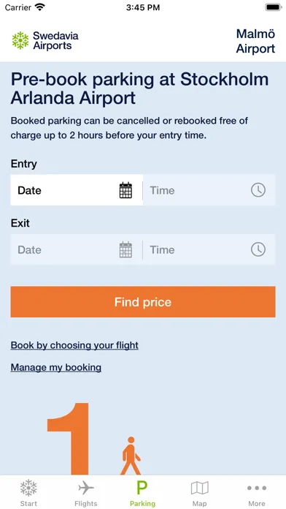This screenshot has width=286, height=509.
Task: Tap the Entry time clock icon
Action: (x=258, y=190)
